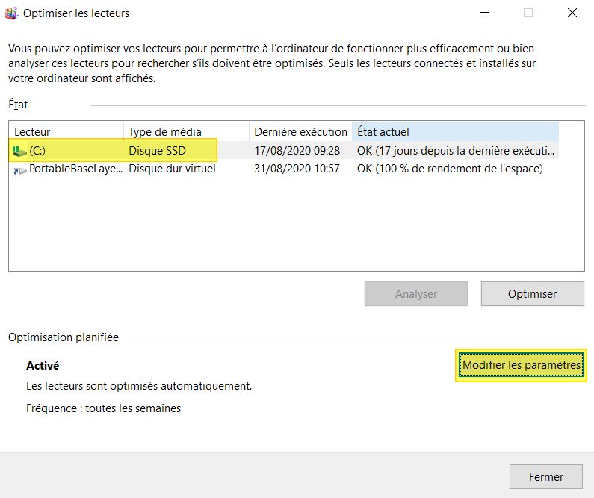The image size is (594, 498).
Task: Select the Disque SSD media type cell
Action: point(157,151)
